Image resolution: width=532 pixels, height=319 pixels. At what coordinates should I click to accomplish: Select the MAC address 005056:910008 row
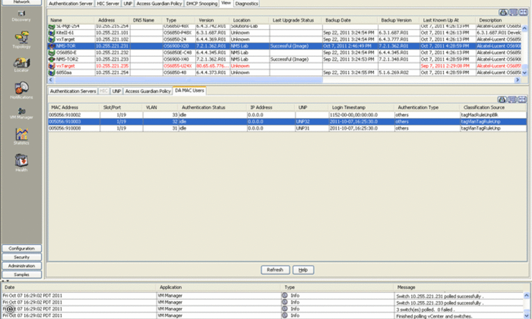pos(288,128)
